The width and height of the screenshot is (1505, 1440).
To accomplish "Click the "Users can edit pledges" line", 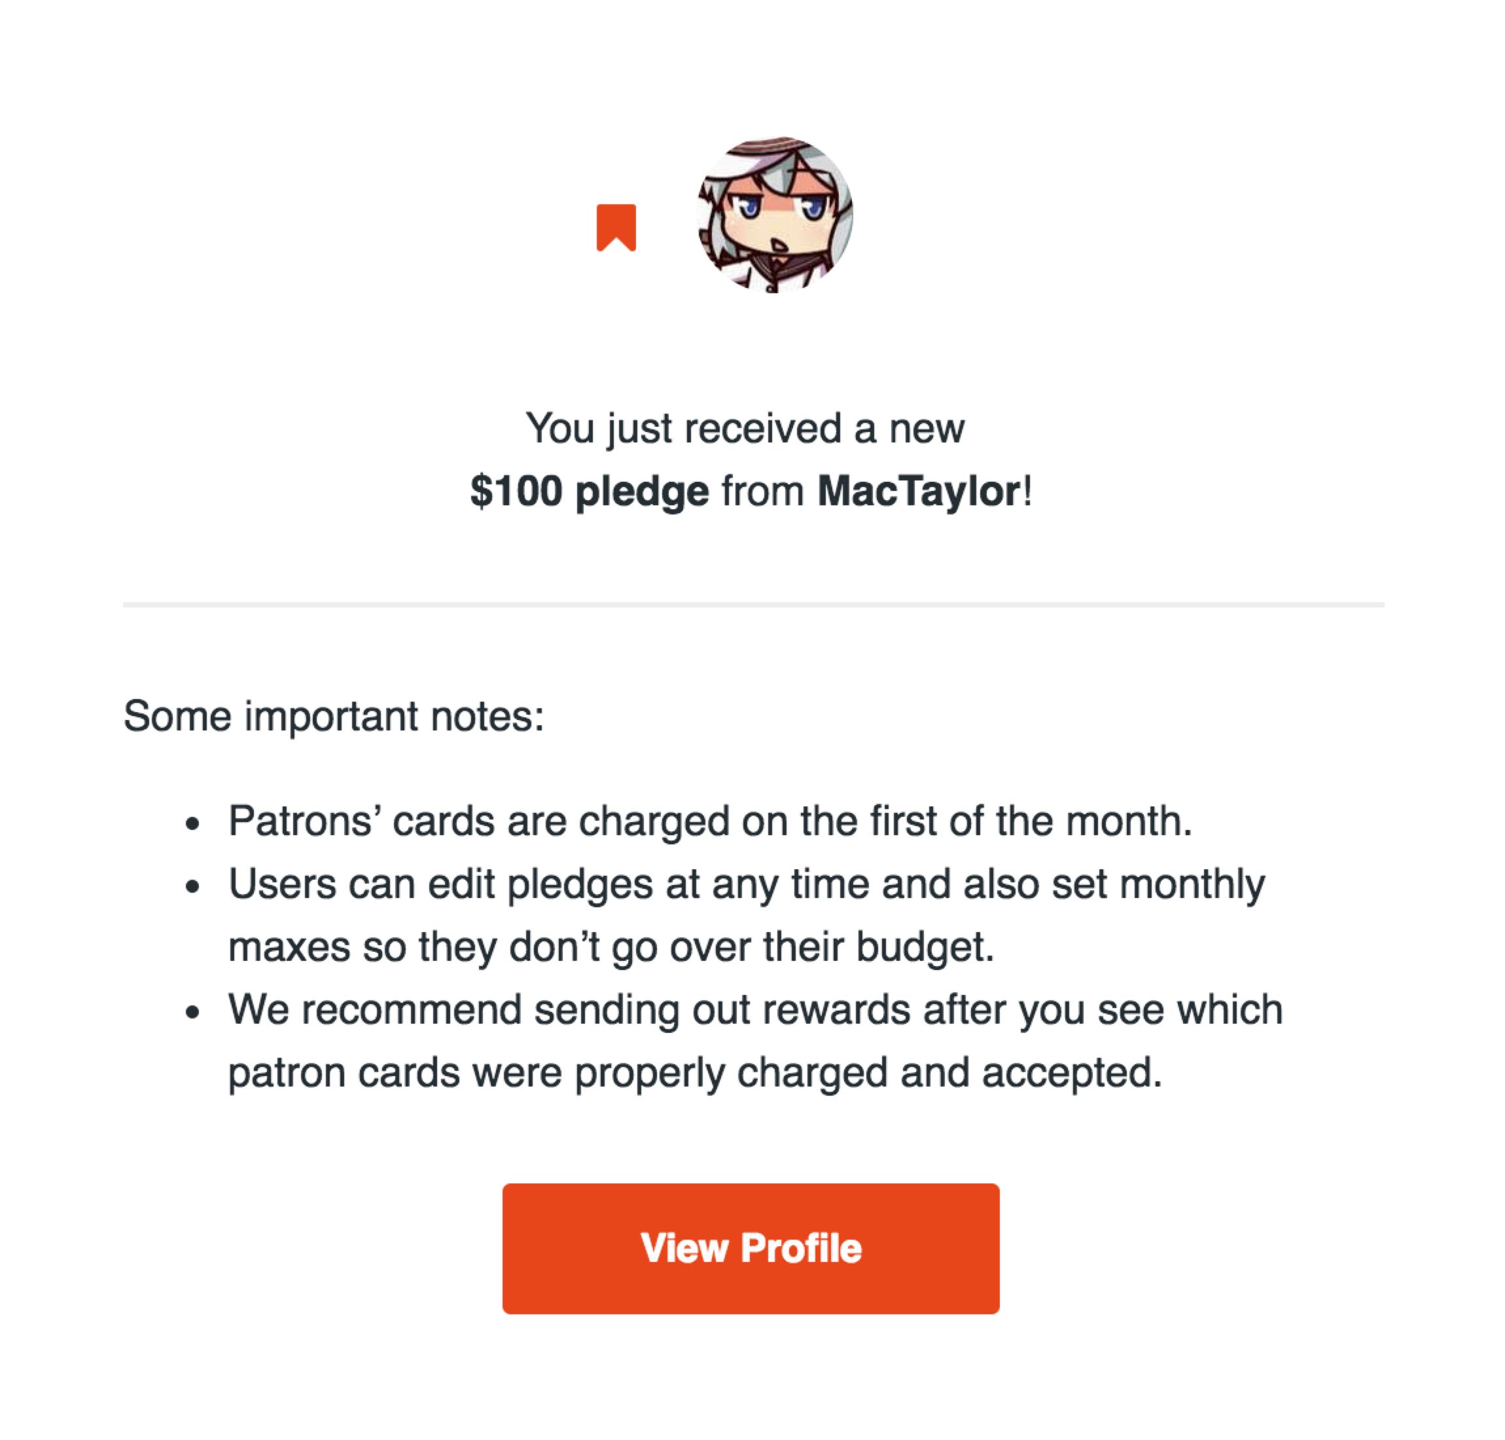I will 746,884.
